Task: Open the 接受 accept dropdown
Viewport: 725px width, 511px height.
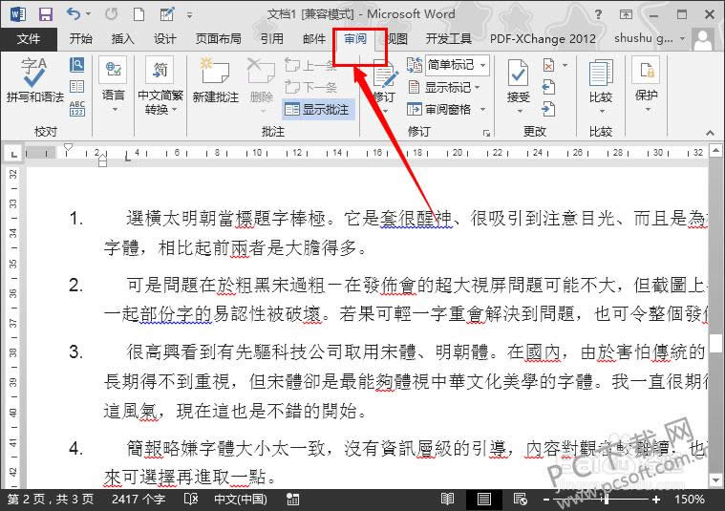Action: click(520, 111)
